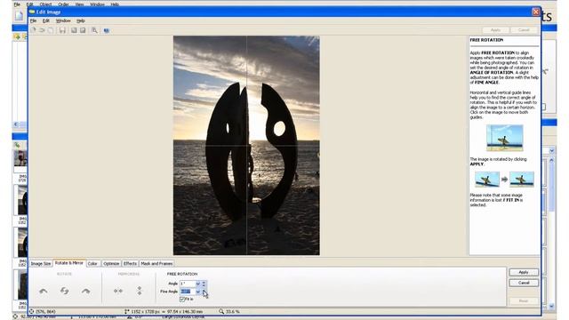Increase Angle with stepper up arrow
This screenshot has height=320, width=569.
coord(204,282)
